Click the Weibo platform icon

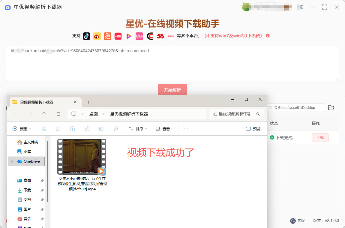[x=97, y=36]
